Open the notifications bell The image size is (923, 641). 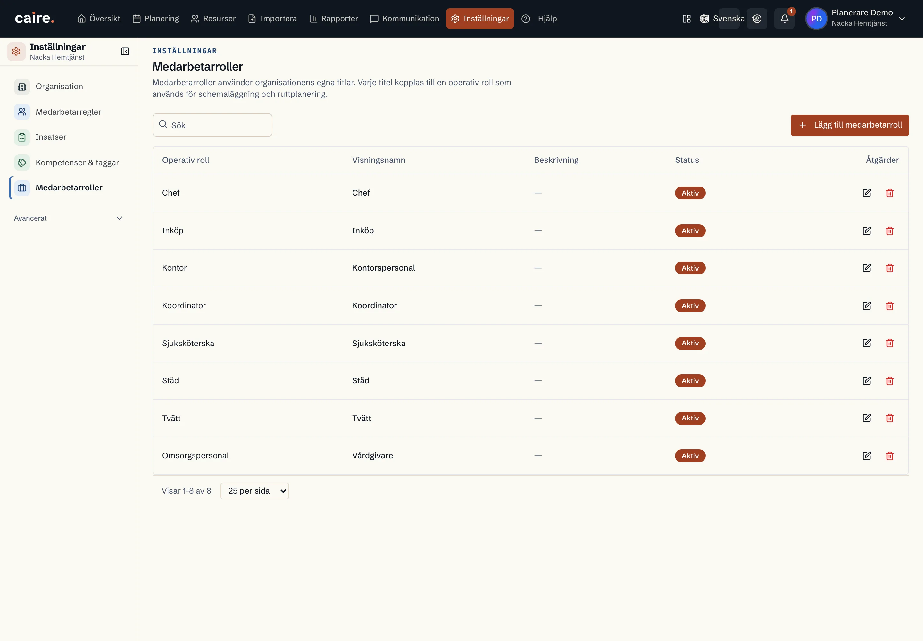pyautogui.click(x=784, y=19)
